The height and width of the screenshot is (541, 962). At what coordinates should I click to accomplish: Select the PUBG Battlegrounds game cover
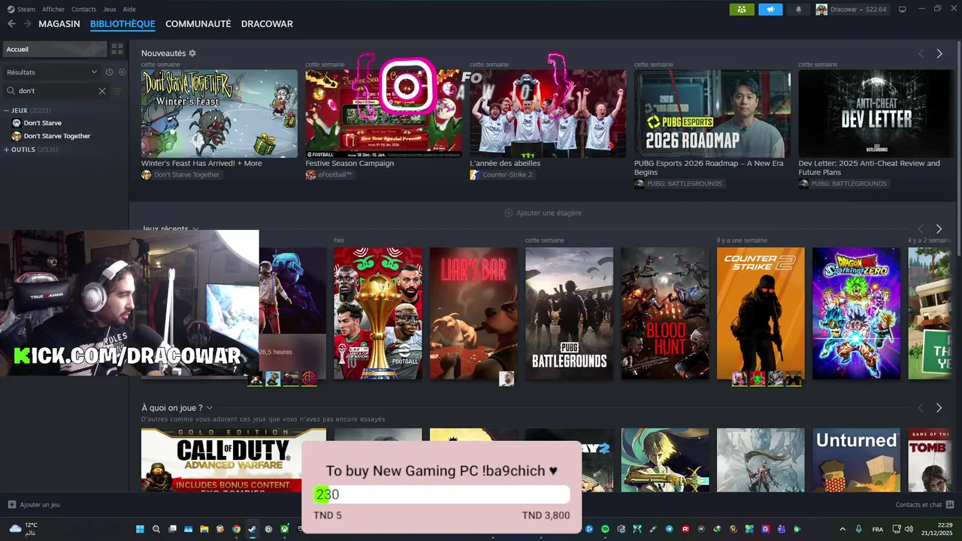click(x=569, y=313)
